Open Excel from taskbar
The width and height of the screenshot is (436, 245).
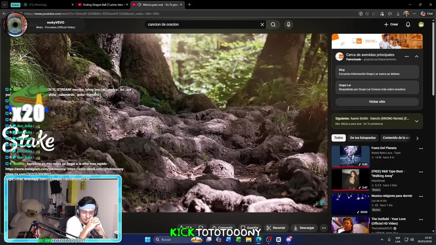[x=238, y=240]
